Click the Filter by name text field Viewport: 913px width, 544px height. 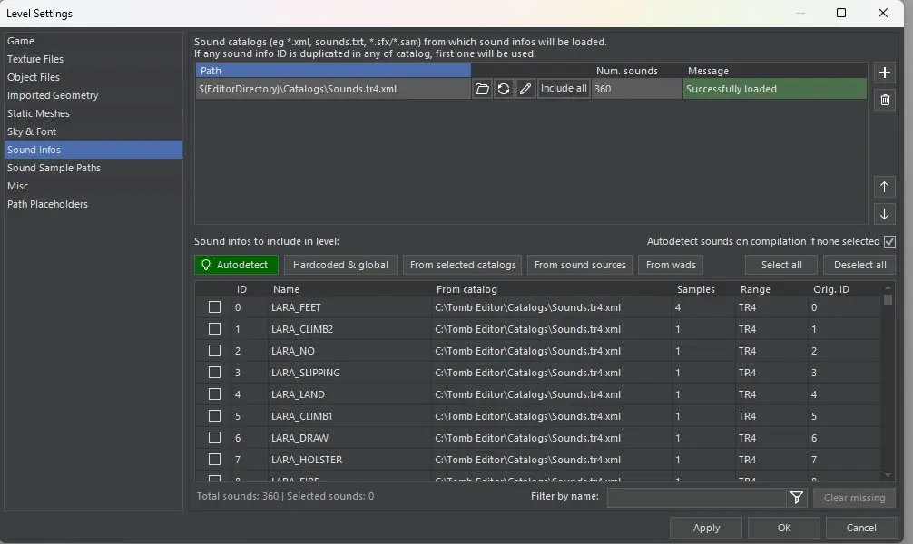tap(696, 497)
